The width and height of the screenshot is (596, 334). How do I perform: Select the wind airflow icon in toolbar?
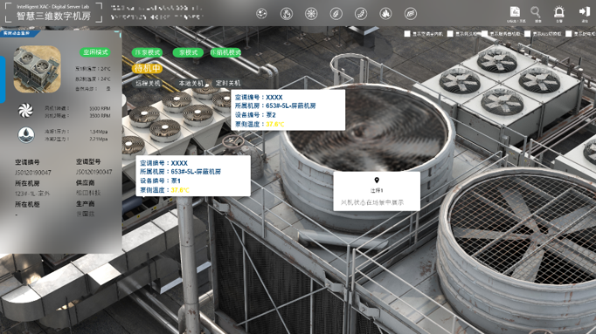point(410,14)
